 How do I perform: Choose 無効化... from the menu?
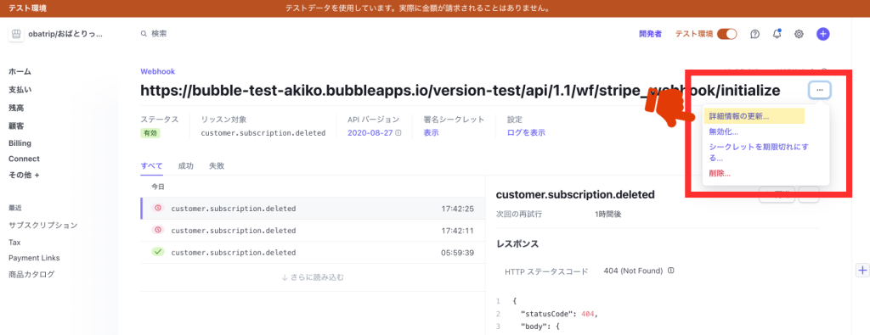(724, 132)
